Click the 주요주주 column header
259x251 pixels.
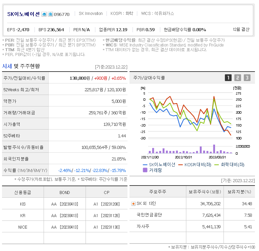[158, 192]
